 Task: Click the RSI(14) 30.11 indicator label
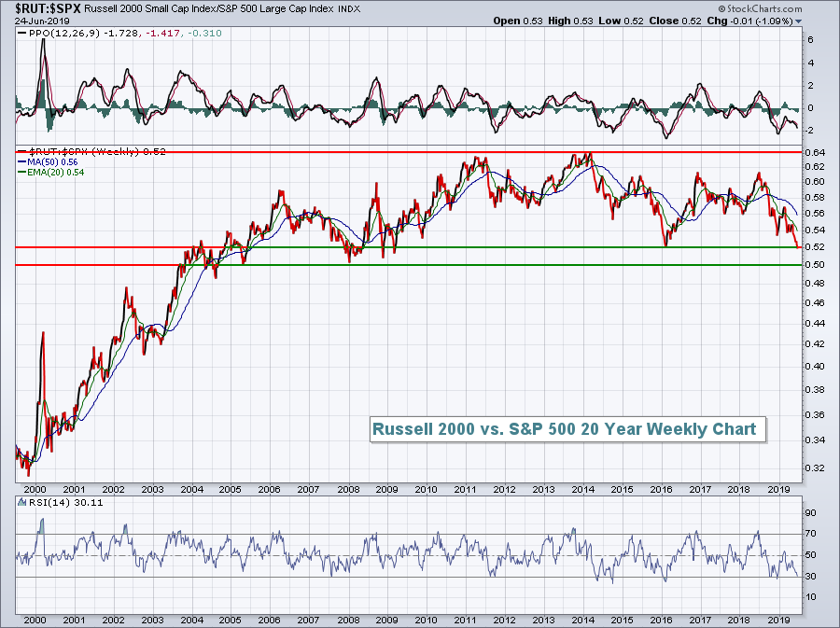(64, 502)
